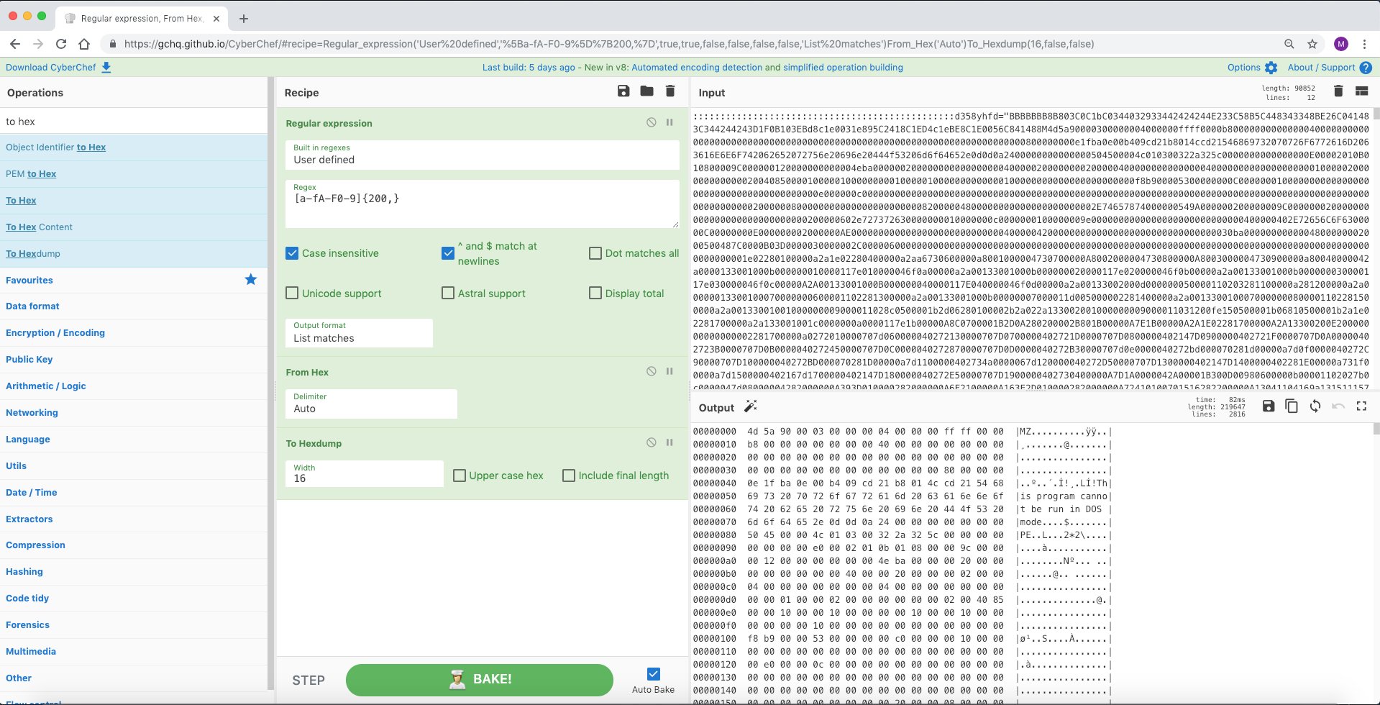Select Object Identifier to Hex operation

tap(134, 147)
